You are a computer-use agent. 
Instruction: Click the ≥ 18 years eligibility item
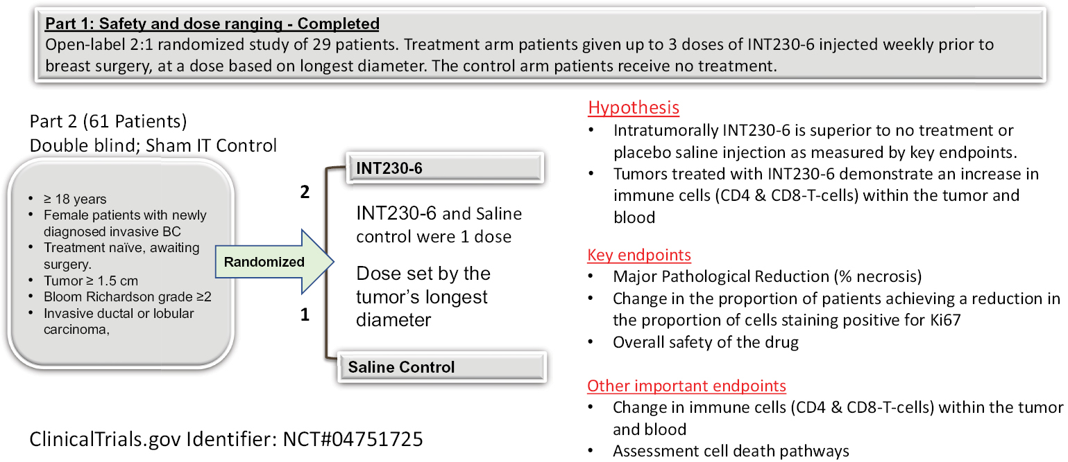pyautogui.click(x=77, y=199)
